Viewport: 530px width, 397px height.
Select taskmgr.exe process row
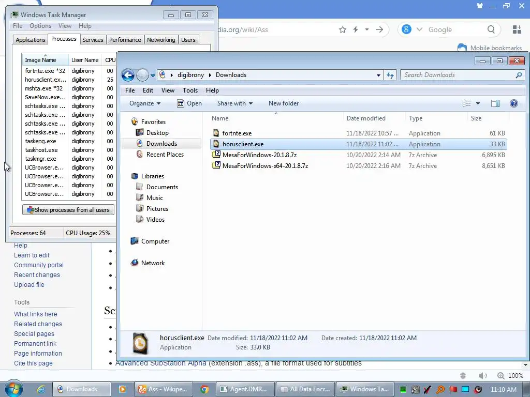(x=69, y=159)
